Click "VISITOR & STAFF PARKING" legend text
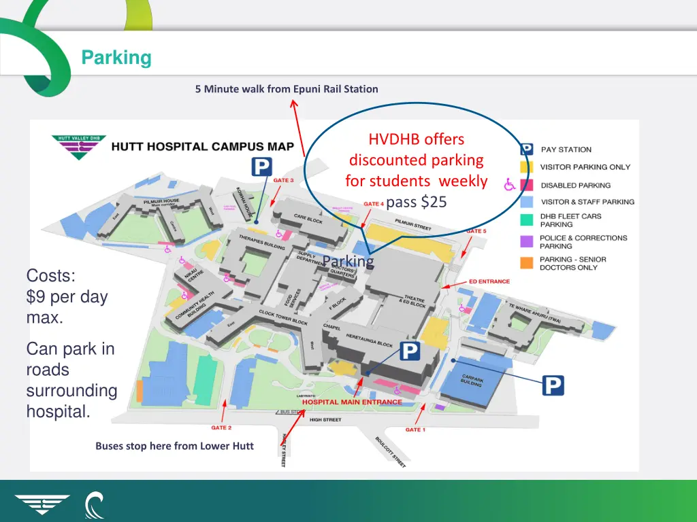Screen dimensions: 697x522 pos(587,201)
